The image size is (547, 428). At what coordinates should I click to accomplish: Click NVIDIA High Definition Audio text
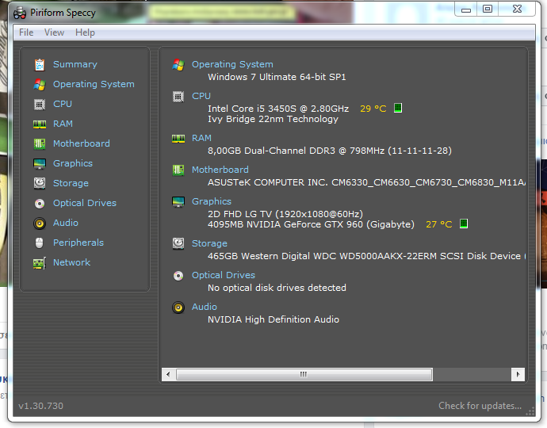(273, 319)
